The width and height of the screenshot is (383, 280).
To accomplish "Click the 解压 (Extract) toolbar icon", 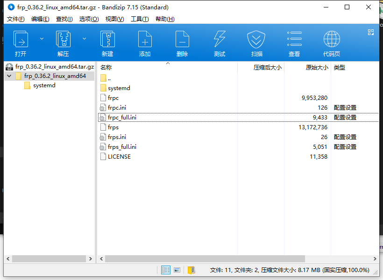I will (x=63, y=40).
